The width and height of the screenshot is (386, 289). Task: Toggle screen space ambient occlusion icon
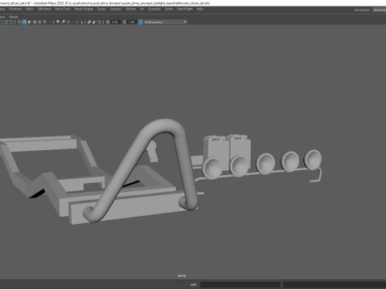[58, 22]
